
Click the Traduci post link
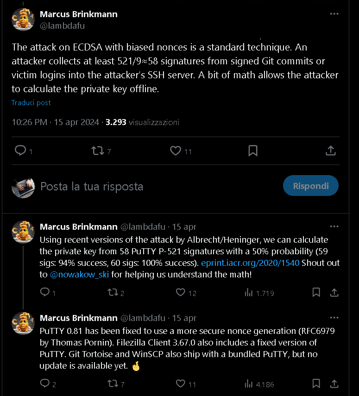[x=31, y=103]
